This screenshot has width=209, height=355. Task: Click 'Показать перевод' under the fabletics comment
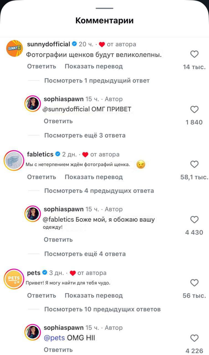(94, 177)
